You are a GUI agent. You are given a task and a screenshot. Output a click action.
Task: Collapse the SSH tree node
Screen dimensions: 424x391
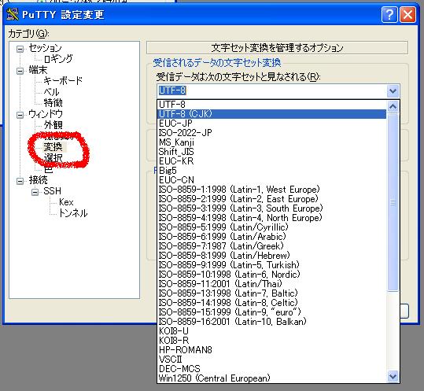(35, 192)
